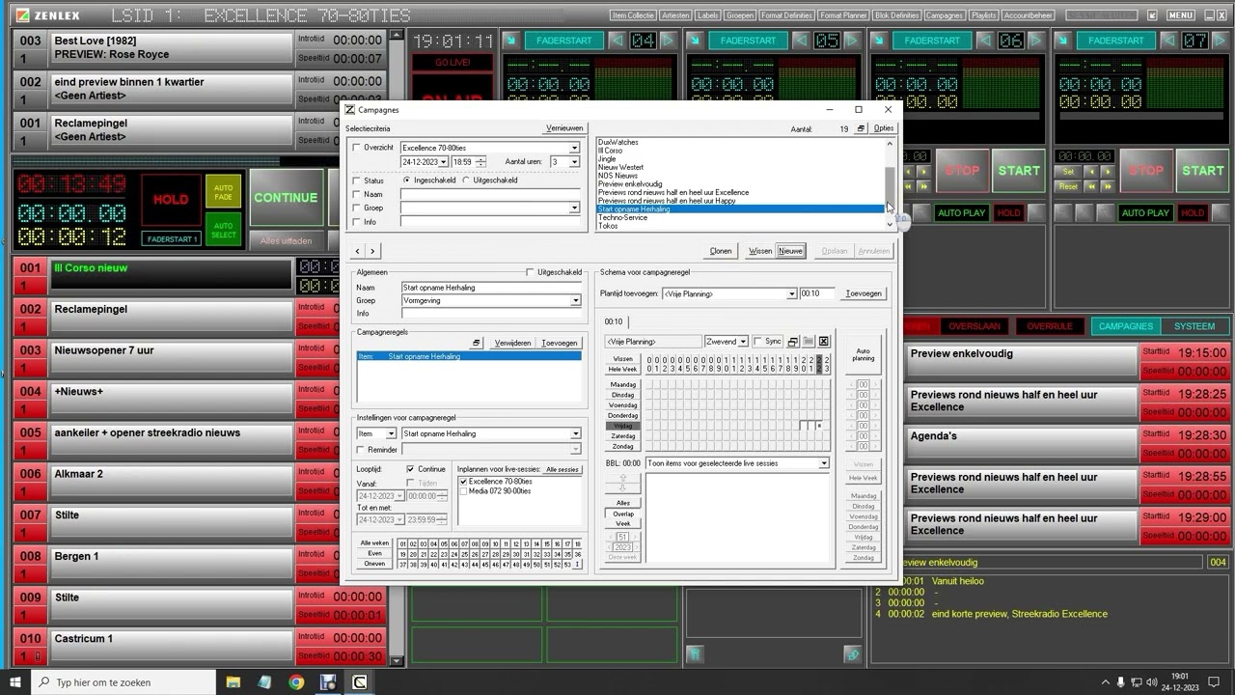Open Google Chrome from the taskbar

tap(296, 682)
